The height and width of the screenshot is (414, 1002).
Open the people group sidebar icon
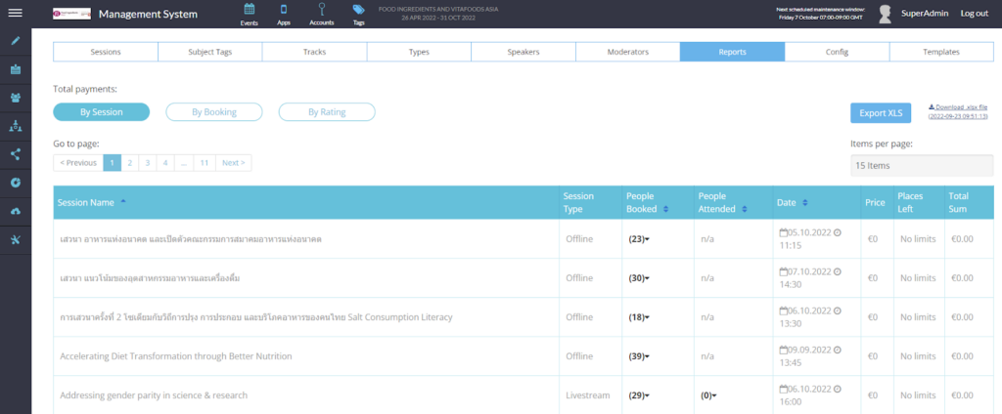(16, 98)
